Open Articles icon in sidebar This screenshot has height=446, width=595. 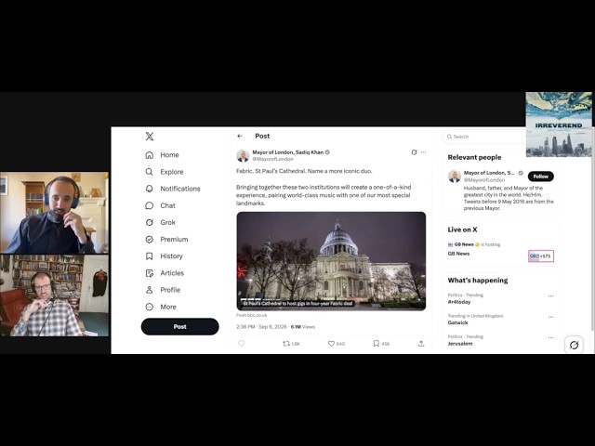150,273
